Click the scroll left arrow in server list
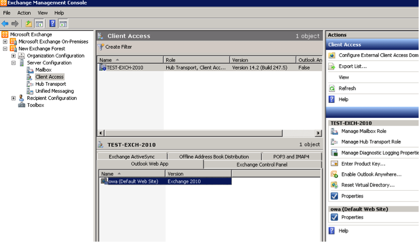The image size is (419, 242). [101, 133]
